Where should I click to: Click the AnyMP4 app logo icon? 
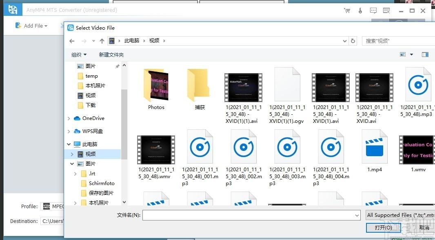pyautogui.click(x=13, y=9)
